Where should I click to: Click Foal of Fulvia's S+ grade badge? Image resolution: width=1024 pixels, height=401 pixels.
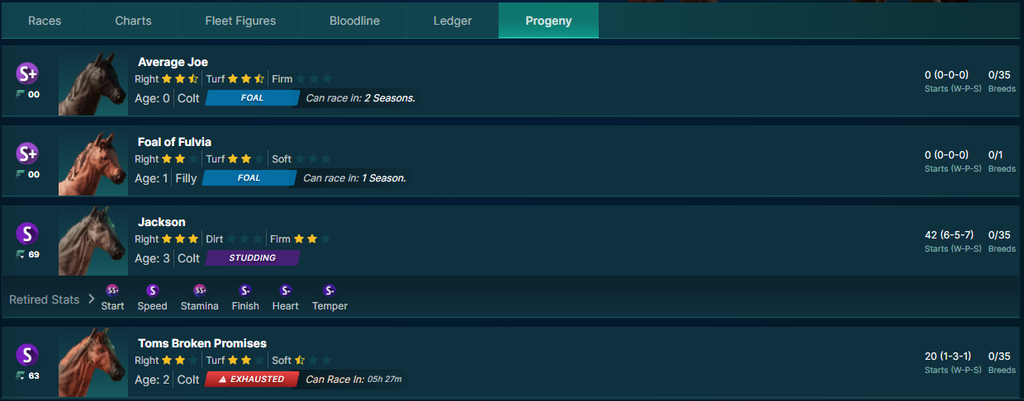coord(27,153)
